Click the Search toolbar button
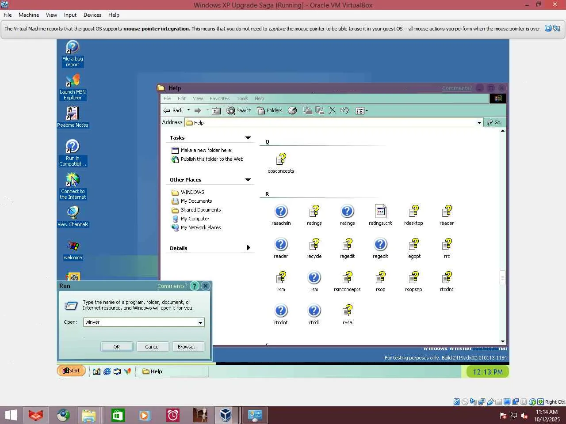 coord(239,110)
